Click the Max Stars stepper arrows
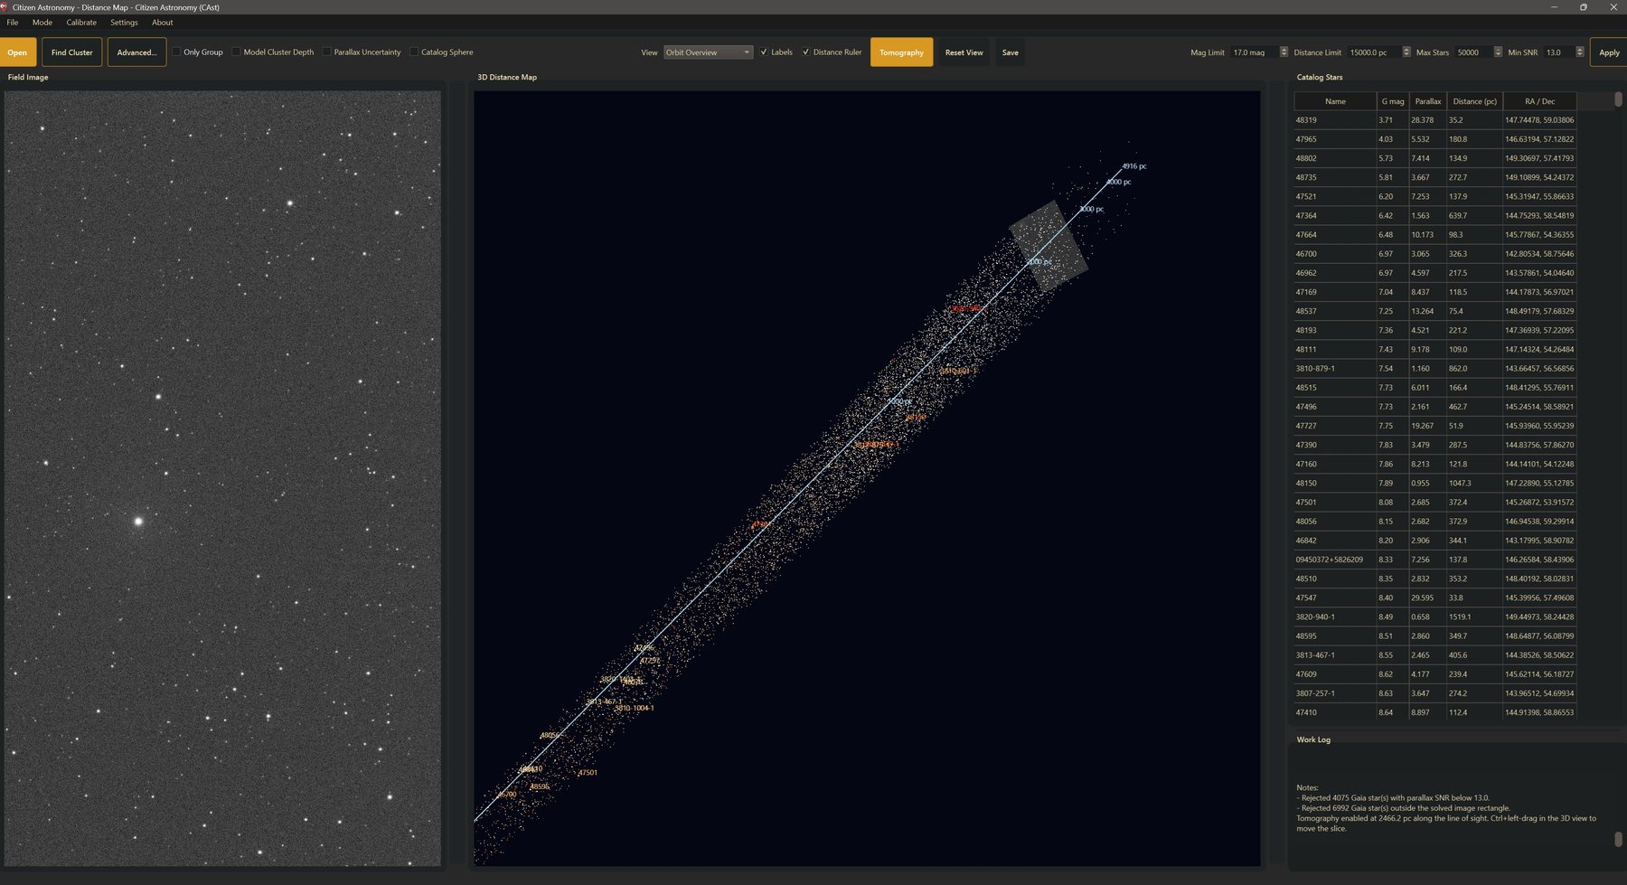The height and width of the screenshot is (885, 1627). pyautogui.click(x=1498, y=52)
